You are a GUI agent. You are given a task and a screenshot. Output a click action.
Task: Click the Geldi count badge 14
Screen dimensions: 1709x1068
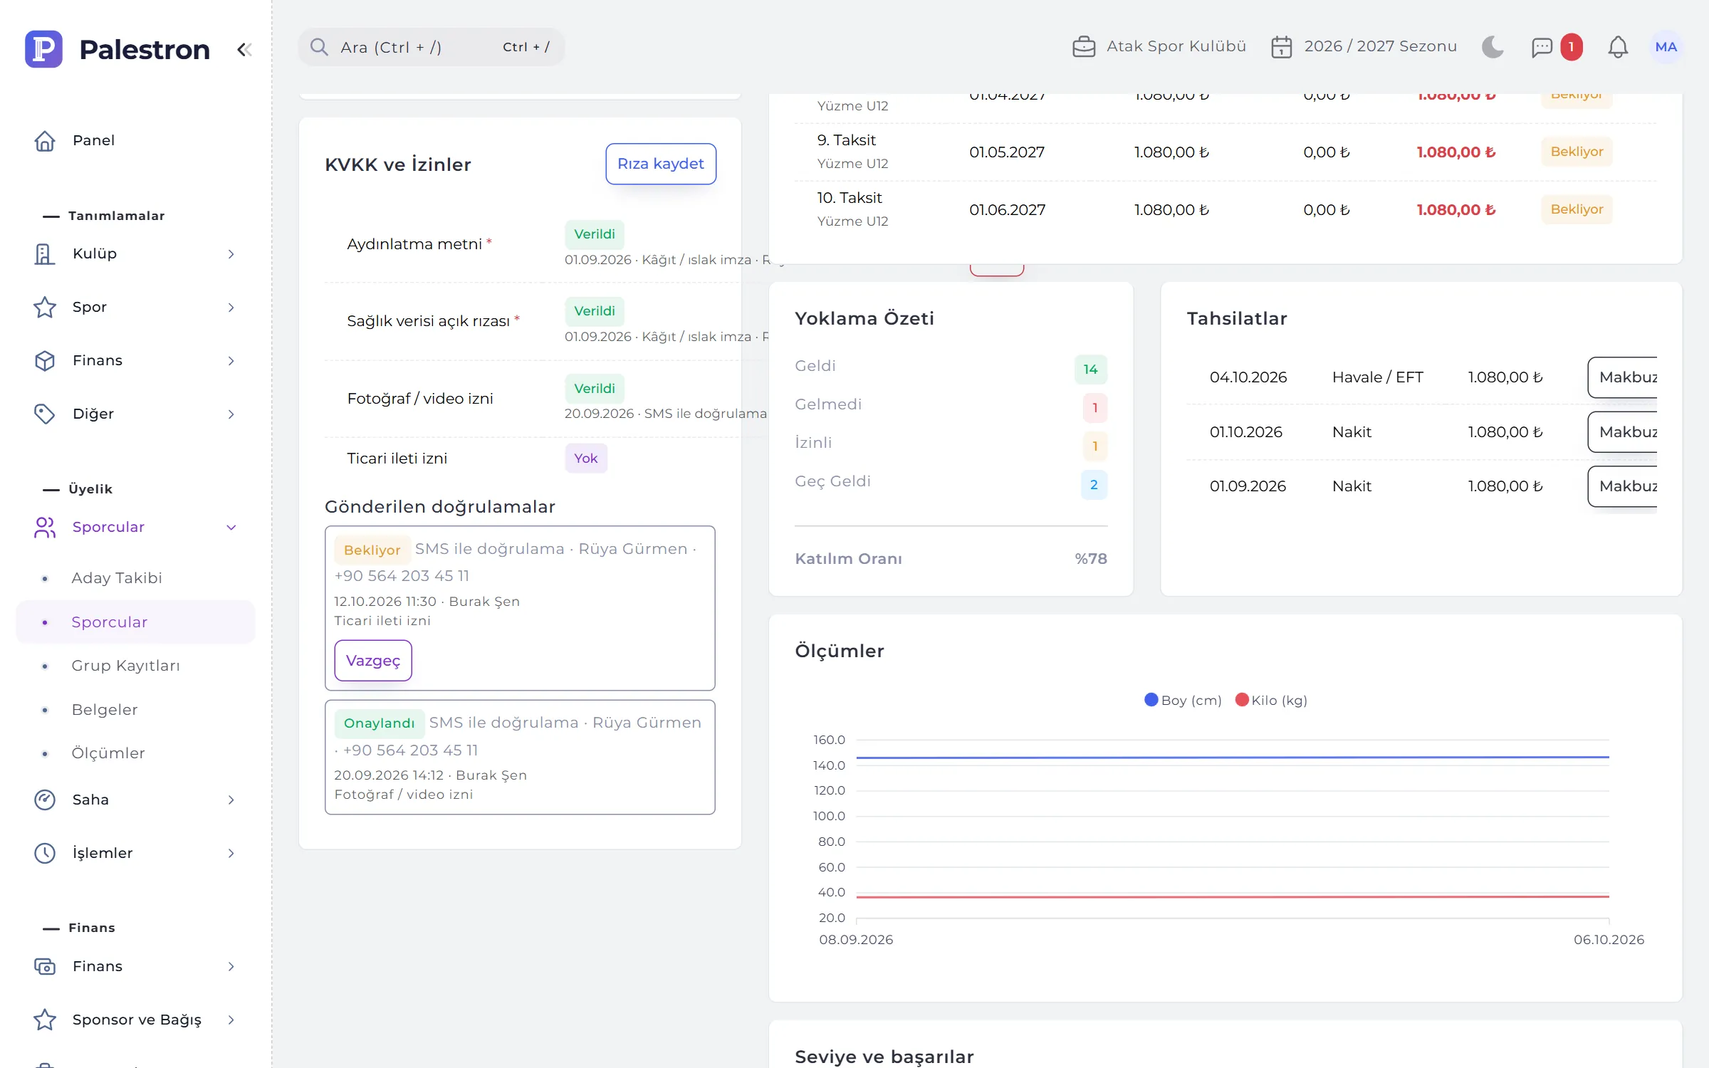point(1090,370)
